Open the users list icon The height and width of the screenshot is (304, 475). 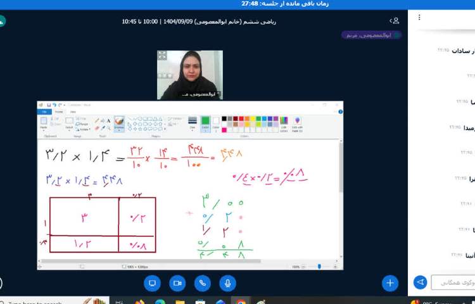click(x=395, y=21)
